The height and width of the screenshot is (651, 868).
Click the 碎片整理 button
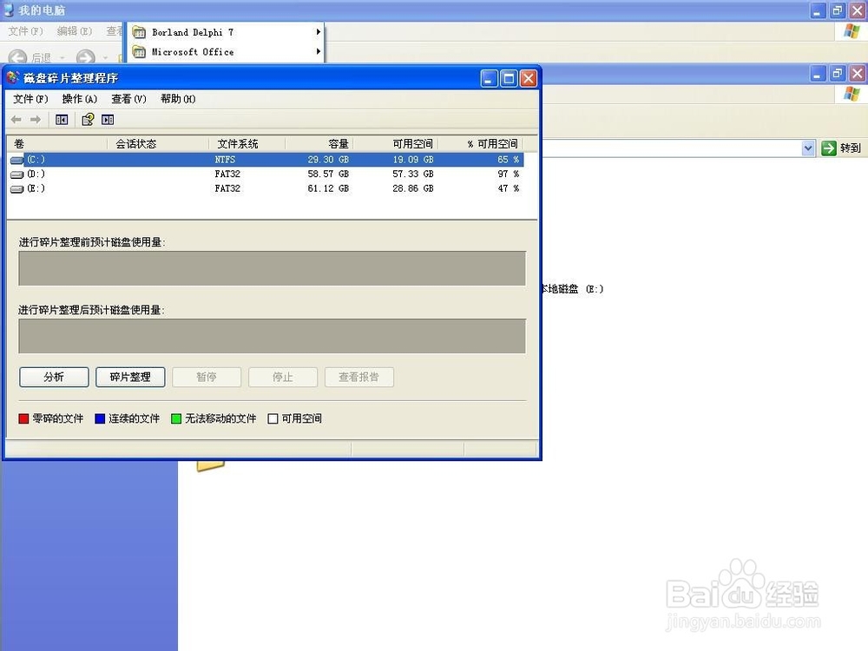[x=130, y=377]
